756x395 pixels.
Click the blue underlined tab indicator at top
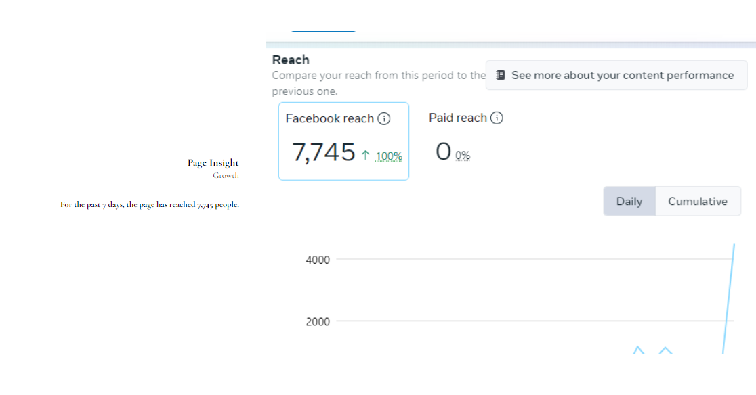tap(323, 31)
